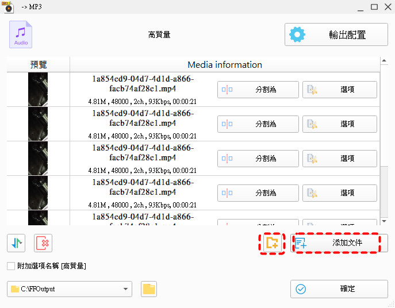Click the add folder icon
395x308 pixels.
[x=273, y=243]
